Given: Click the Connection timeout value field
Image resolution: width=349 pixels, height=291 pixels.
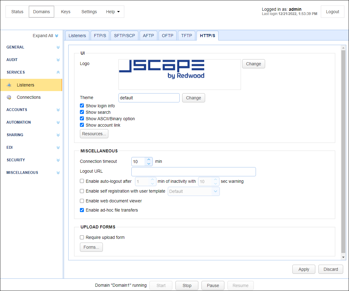Looking at the screenshot, I should (138, 162).
